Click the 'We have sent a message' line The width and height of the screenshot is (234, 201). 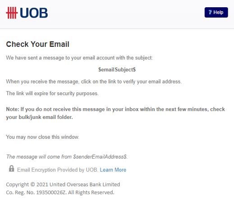(79, 58)
